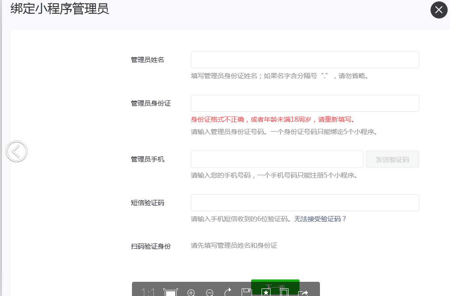Rotate the image with the rotate arrow icon

click(228, 292)
